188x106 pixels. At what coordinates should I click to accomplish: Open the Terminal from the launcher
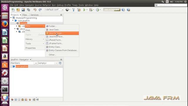point(5,89)
